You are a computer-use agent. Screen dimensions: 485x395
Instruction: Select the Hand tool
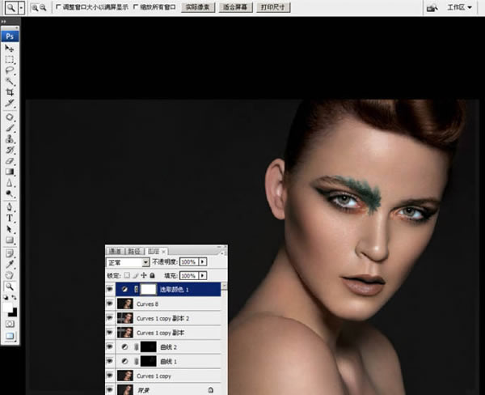click(x=9, y=275)
